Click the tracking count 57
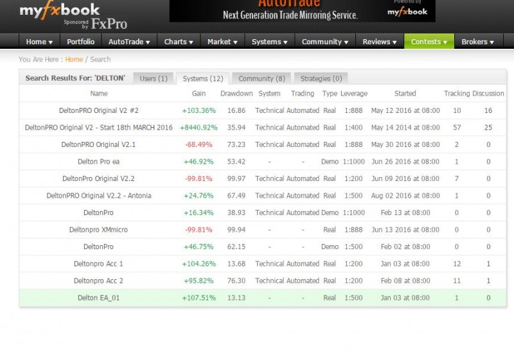 tap(457, 127)
